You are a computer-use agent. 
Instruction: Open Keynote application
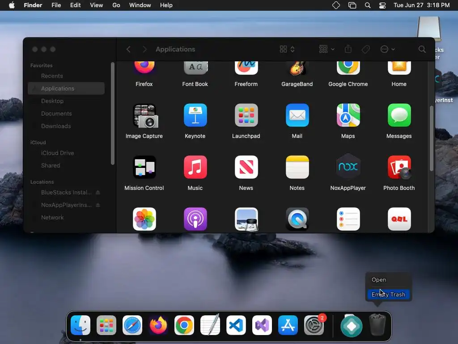click(x=195, y=115)
